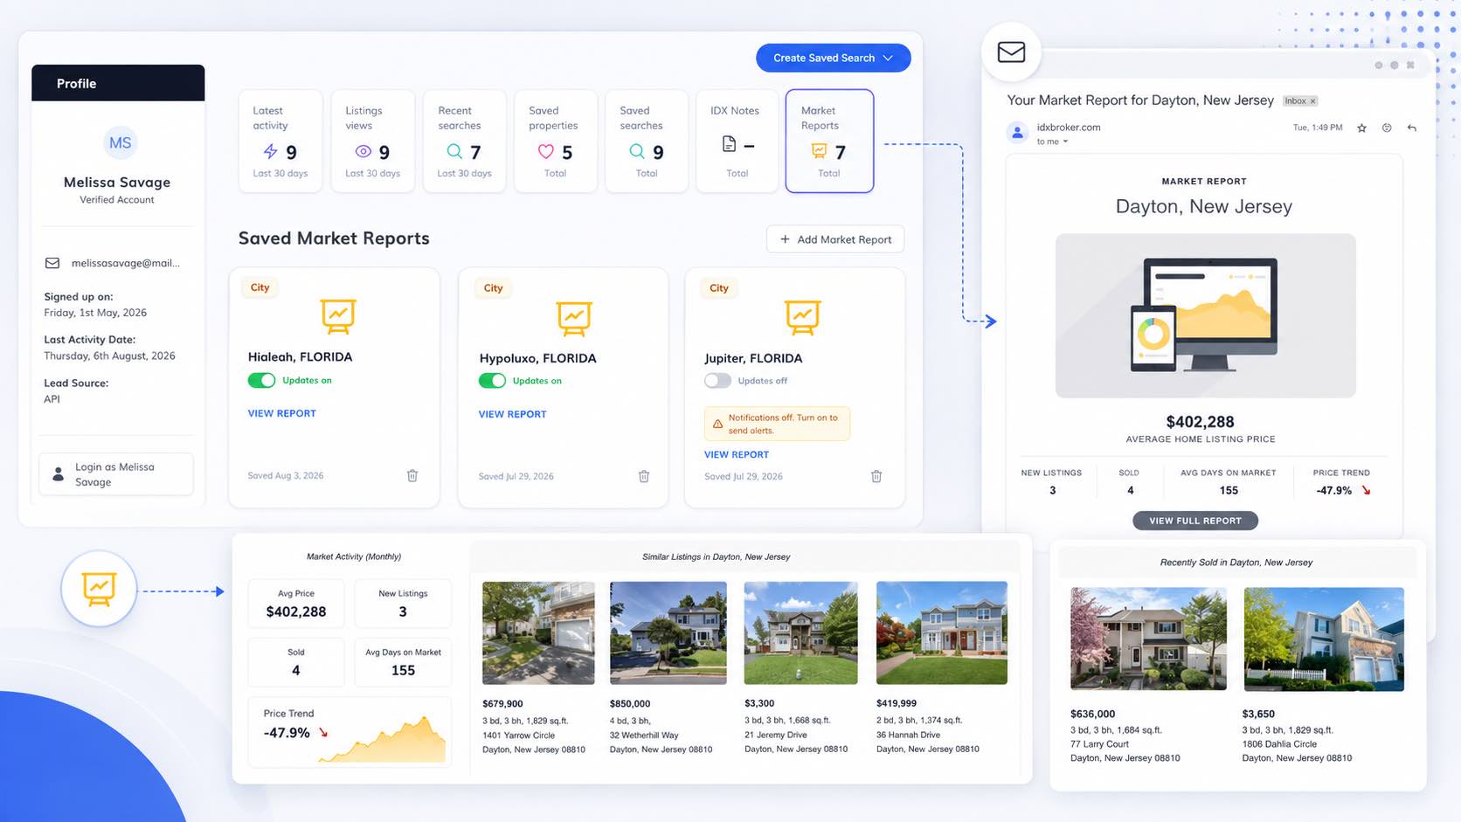Image resolution: width=1461 pixels, height=822 pixels.
Task: Select the Listings views tab
Action: point(373,141)
